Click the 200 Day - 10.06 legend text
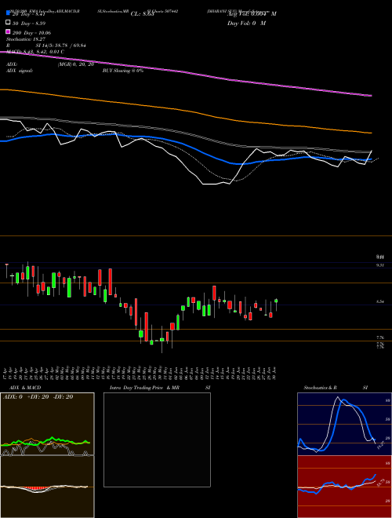 click(31, 32)
